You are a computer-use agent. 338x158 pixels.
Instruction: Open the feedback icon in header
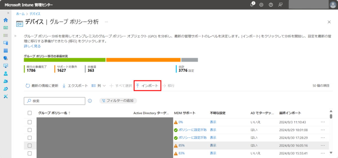[x=280, y=5]
